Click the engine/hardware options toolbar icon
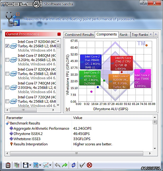Image resolution: width=163 pixels, height=171 pixels. pyautogui.click(x=8, y=165)
